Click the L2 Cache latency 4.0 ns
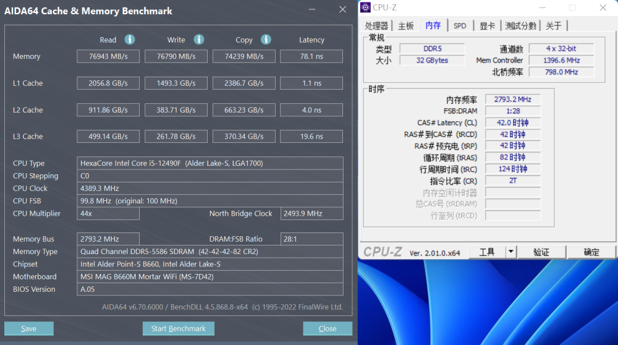Screen dimensions: 618x345 (x=311, y=110)
